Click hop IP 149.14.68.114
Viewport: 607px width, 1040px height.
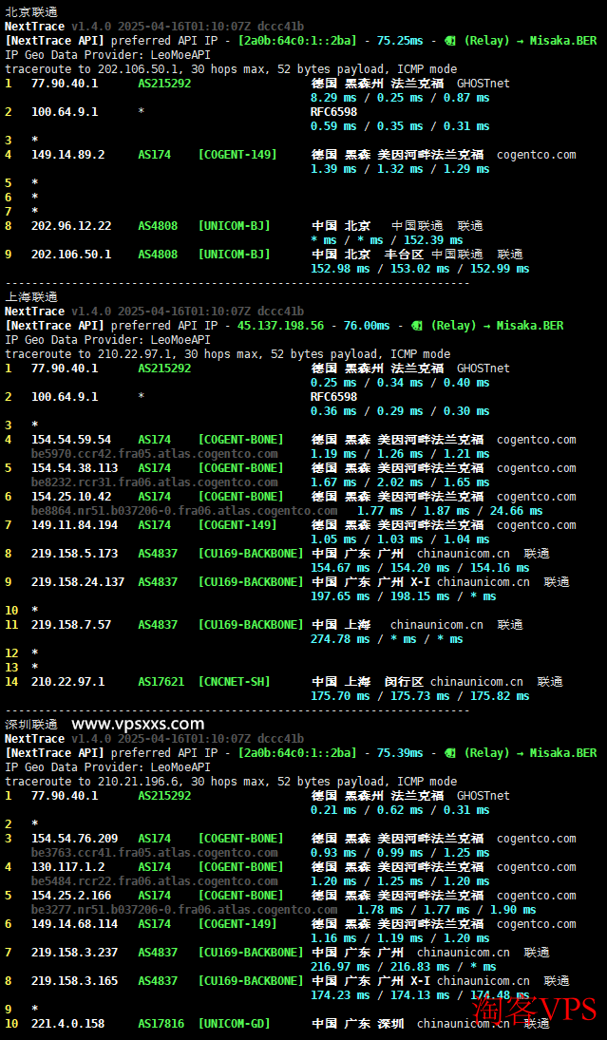tap(74, 924)
